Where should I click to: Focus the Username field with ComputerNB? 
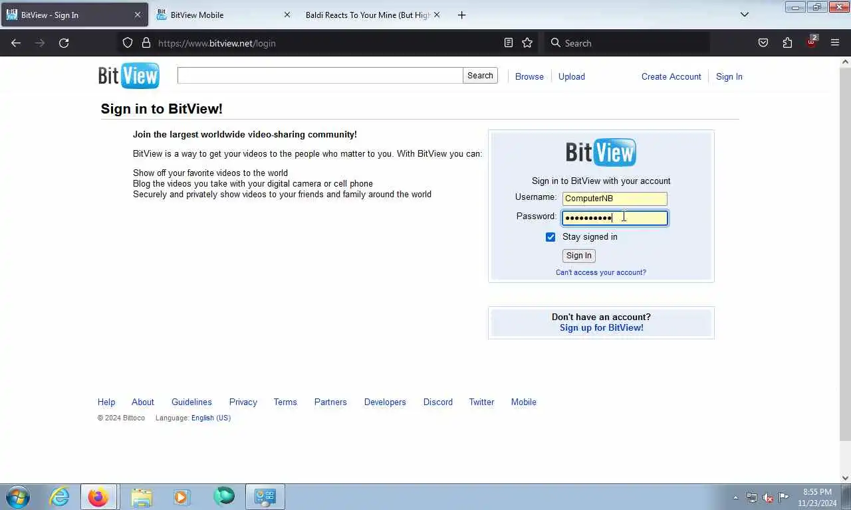tap(615, 199)
